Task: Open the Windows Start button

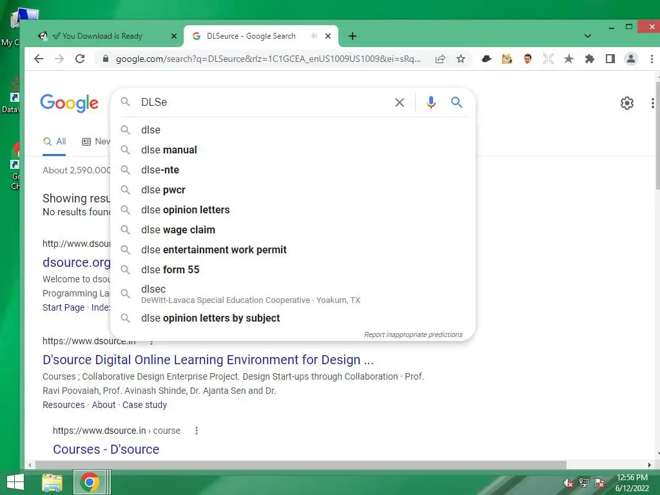Action: click(x=15, y=482)
